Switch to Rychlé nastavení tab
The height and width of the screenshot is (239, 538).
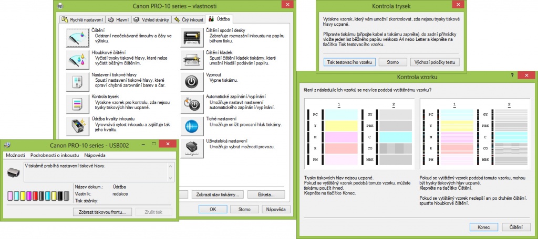(x=81, y=20)
